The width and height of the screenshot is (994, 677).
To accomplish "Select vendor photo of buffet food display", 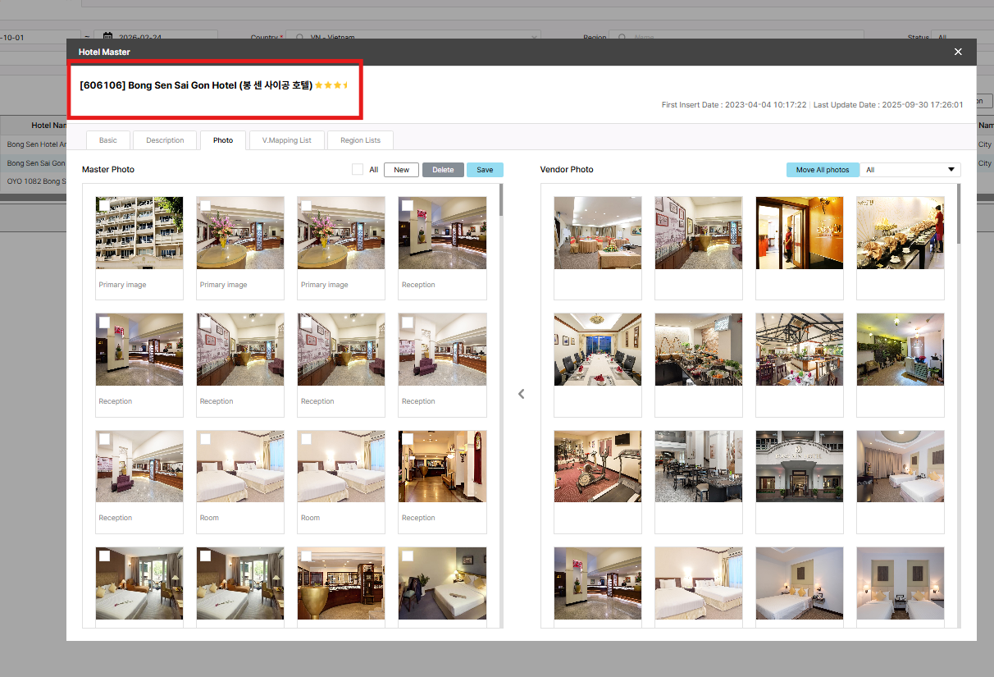I will coord(699,350).
